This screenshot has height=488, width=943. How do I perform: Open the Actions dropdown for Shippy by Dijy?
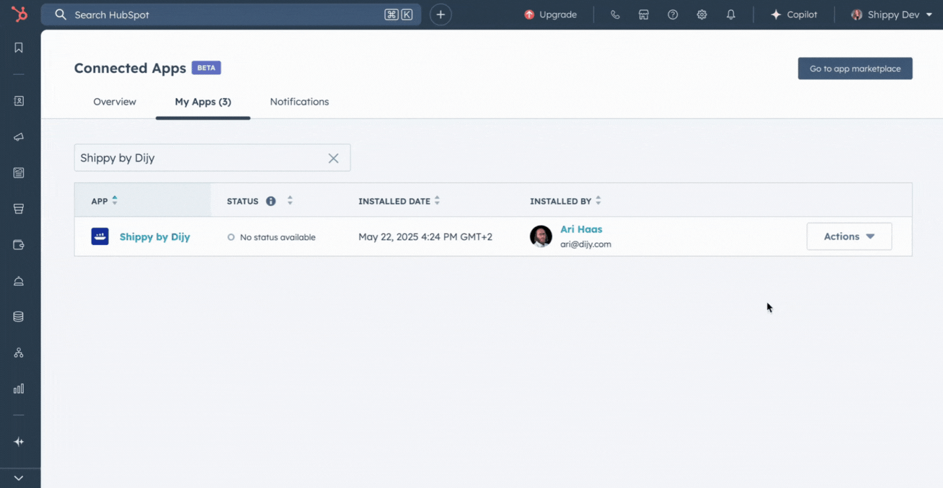tap(849, 236)
